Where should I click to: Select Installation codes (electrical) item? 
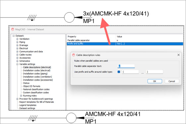pyautogui.click(x=37, y=71)
